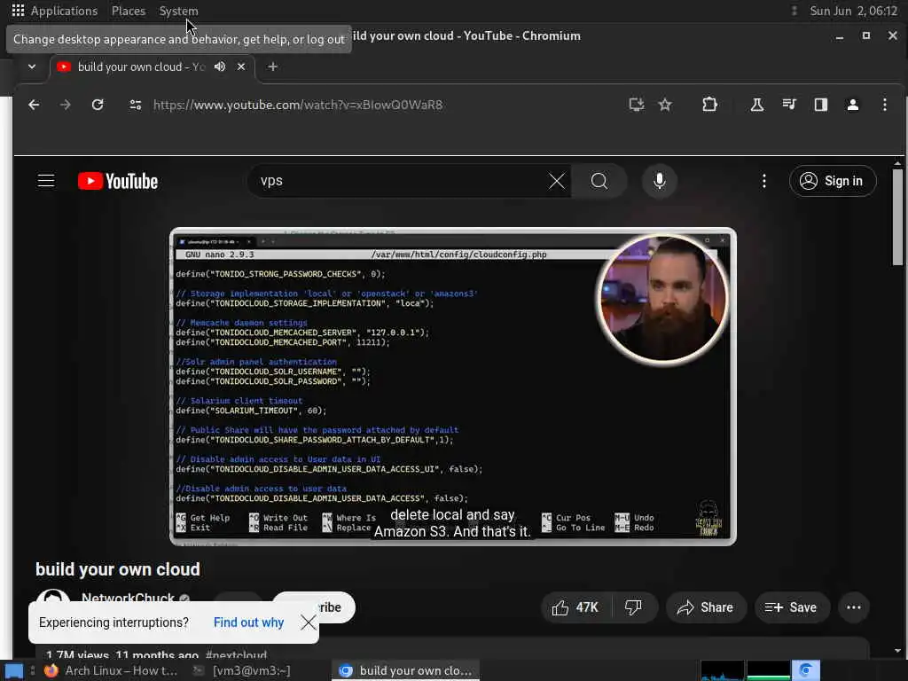Like the video (47K)
This screenshot has height=681, width=908.
tap(576, 607)
